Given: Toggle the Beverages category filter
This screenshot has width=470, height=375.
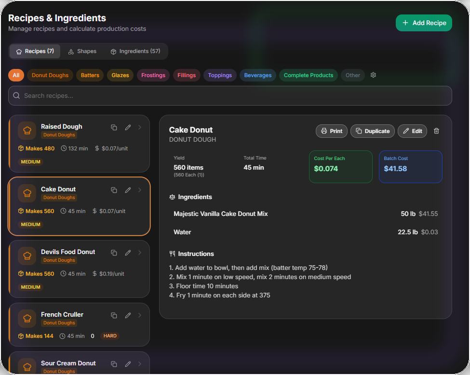Looking at the screenshot, I should [x=257, y=75].
